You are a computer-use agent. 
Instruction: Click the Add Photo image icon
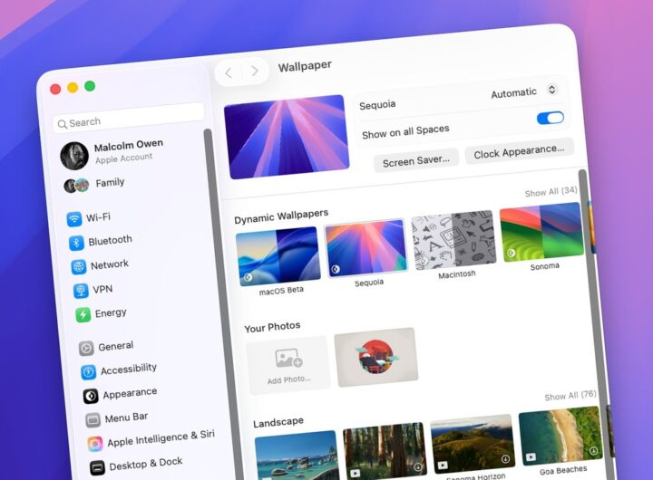[x=288, y=358]
